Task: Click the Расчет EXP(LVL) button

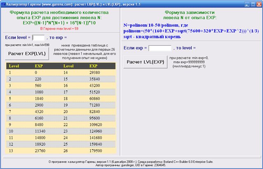Action: click(x=27, y=54)
